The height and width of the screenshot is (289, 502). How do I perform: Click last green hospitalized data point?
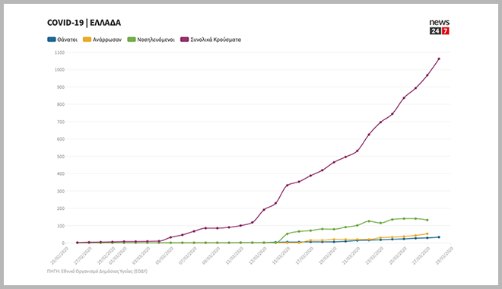427,220
